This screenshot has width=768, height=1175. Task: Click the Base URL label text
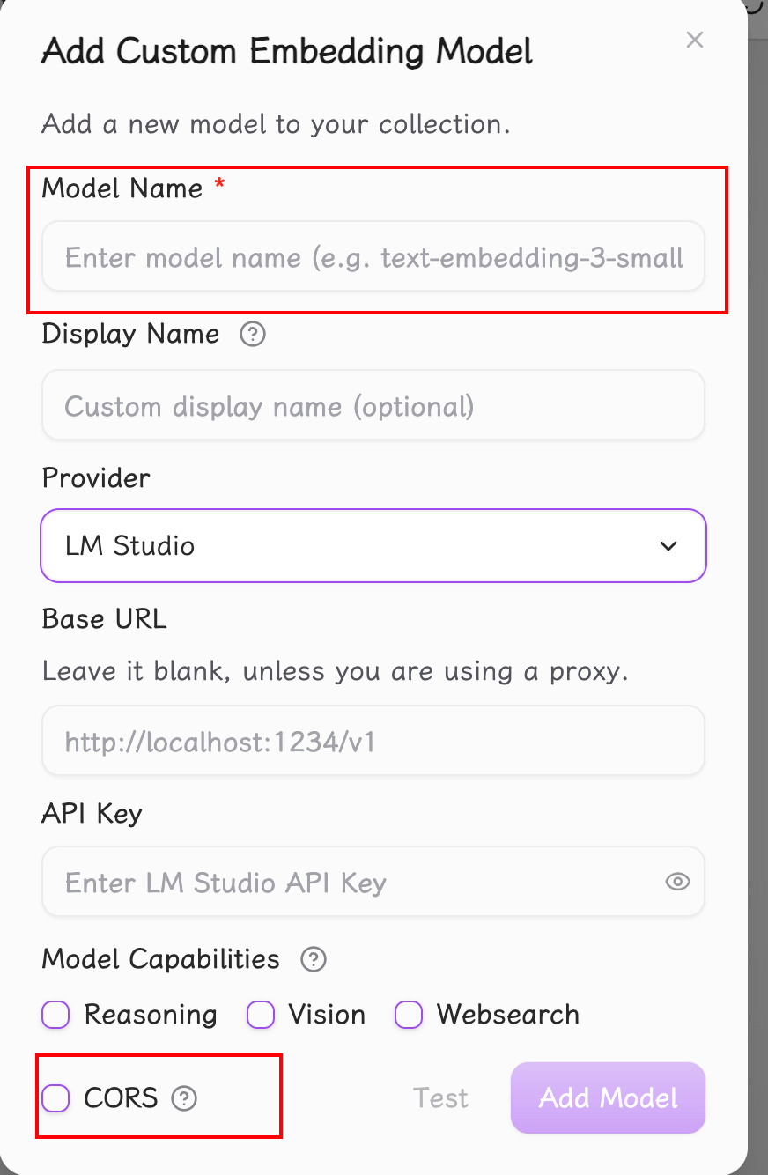104,619
